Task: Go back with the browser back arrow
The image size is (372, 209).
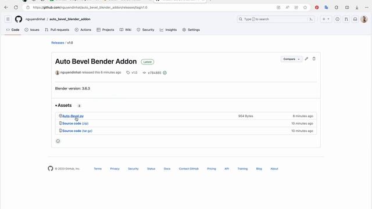Action: click(x=6, y=8)
